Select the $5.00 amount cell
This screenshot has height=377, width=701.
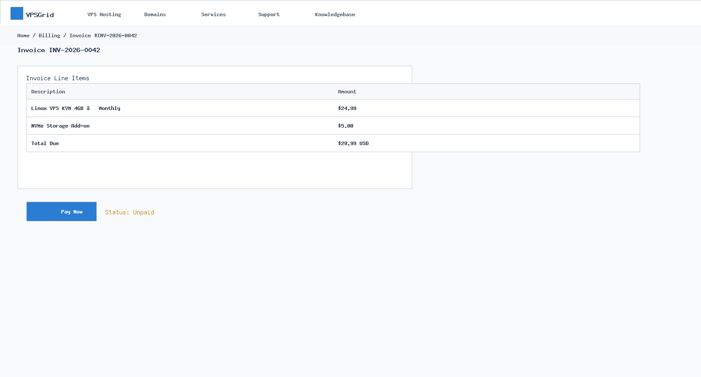[x=346, y=126]
